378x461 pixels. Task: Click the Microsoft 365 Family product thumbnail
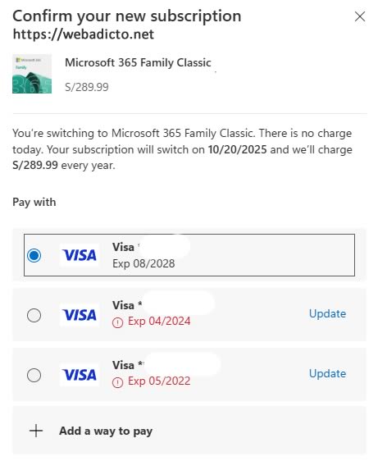tap(32, 74)
